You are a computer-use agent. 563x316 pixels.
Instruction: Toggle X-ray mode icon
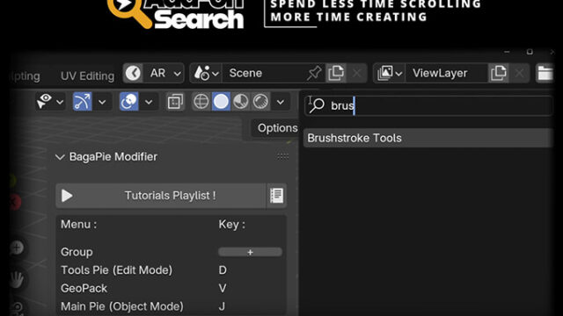click(175, 102)
